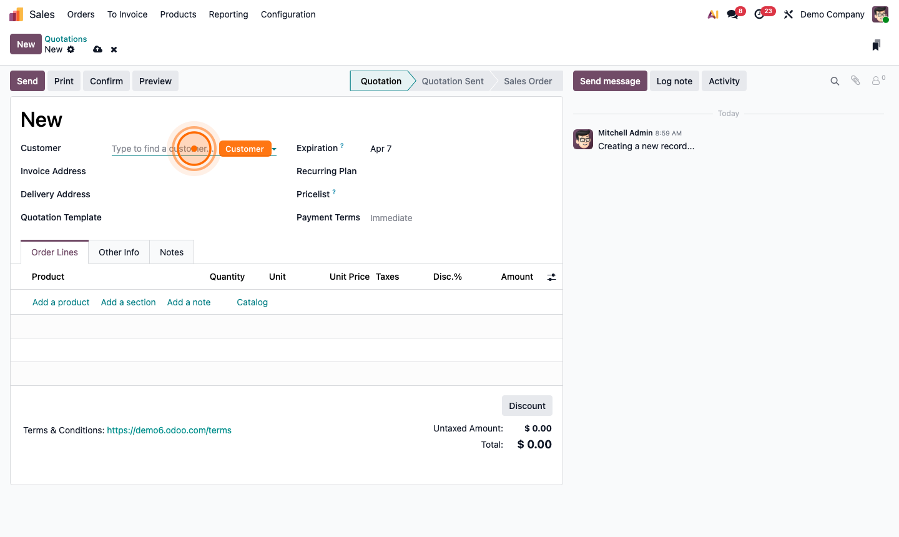Viewport: 899px width, 537px height.
Task: Open the terms and conditions link
Action: click(169, 430)
